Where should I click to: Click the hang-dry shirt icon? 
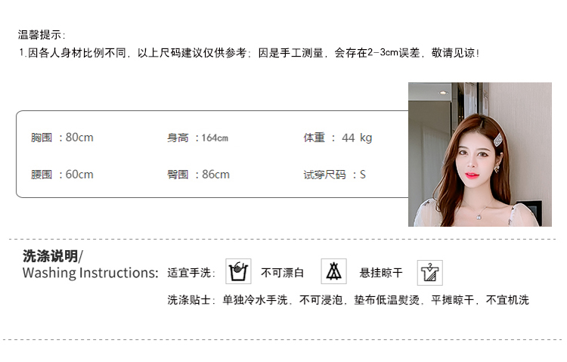pyautogui.click(x=429, y=273)
